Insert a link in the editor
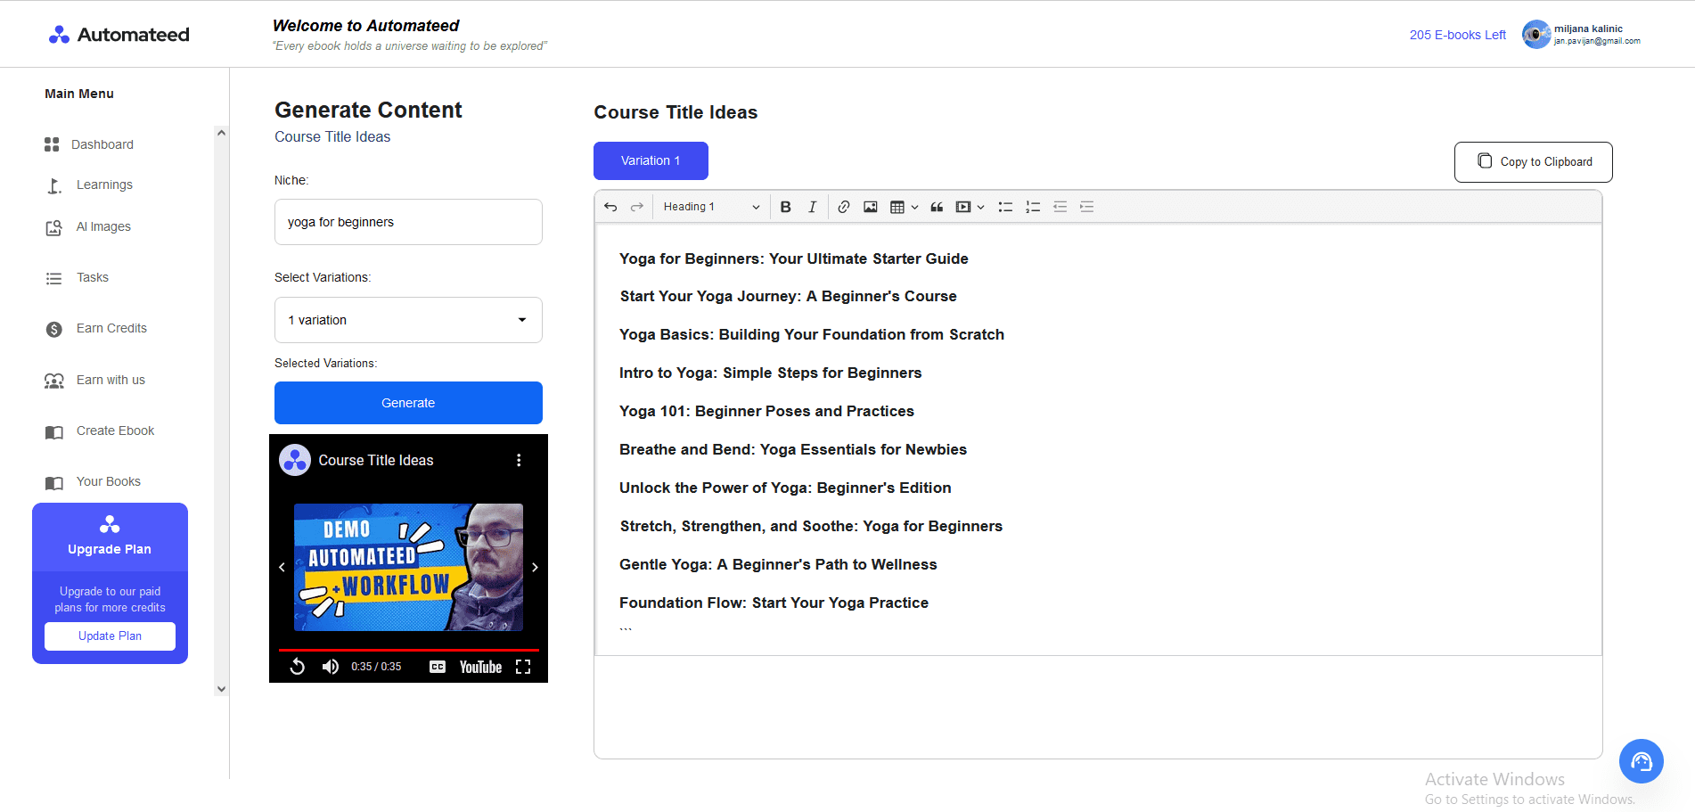This screenshot has height=812, width=1695. 843,206
